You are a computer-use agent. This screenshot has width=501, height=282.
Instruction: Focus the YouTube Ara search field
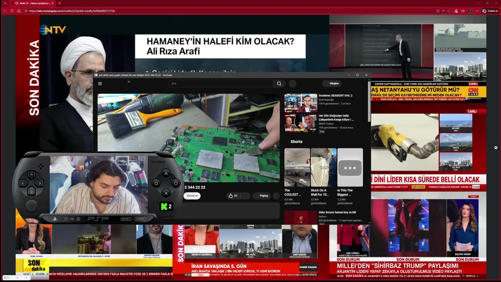[x=221, y=83]
